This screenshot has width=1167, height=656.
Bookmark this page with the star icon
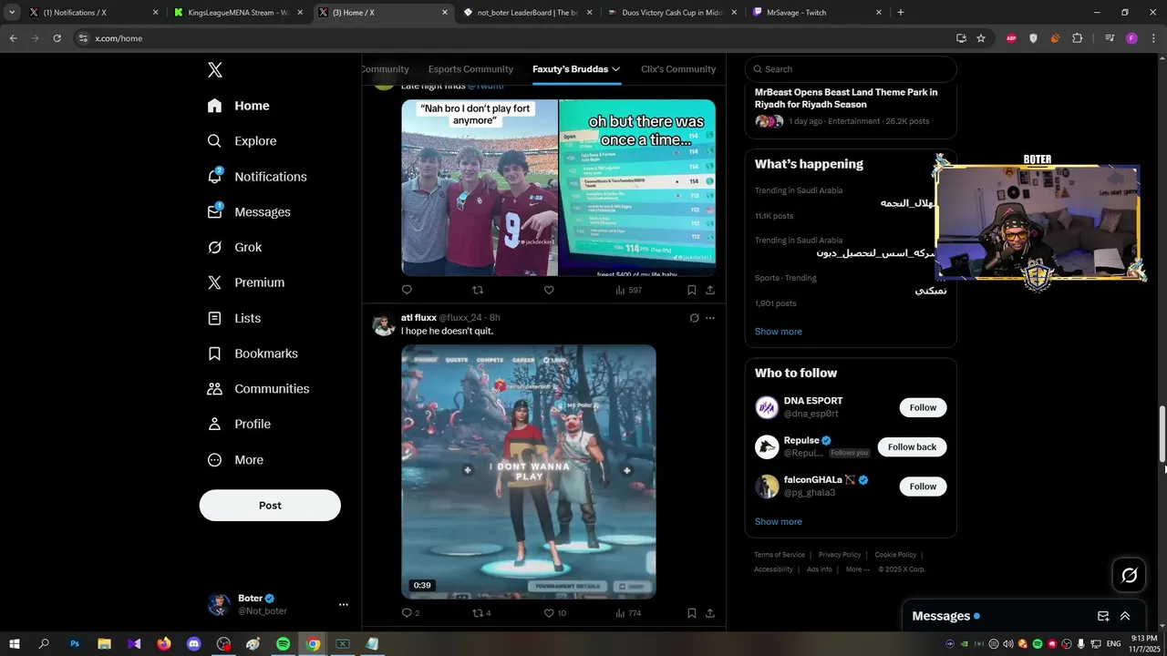click(981, 38)
